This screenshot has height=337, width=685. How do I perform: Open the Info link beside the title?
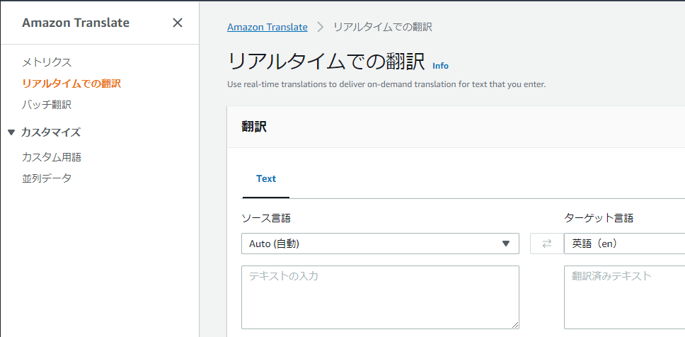pyautogui.click(x=440, y=66)
